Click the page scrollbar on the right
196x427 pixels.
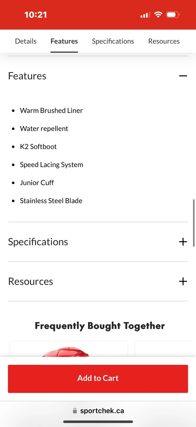194,223
